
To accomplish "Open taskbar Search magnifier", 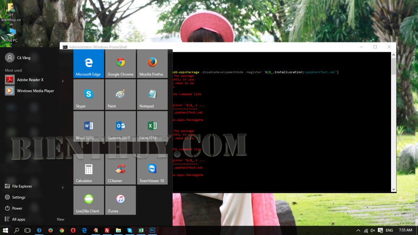I will tap(16, 231).
